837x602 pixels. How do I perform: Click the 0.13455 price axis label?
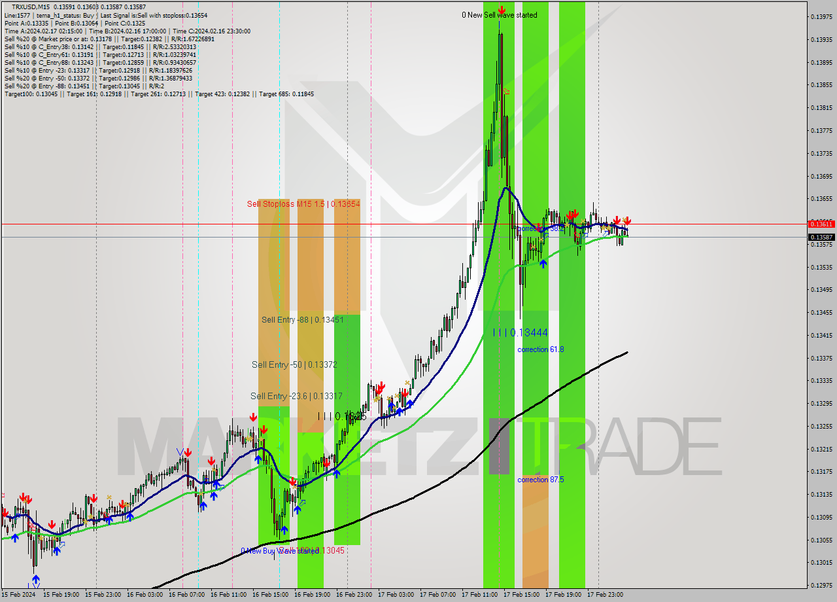point(821,312)
